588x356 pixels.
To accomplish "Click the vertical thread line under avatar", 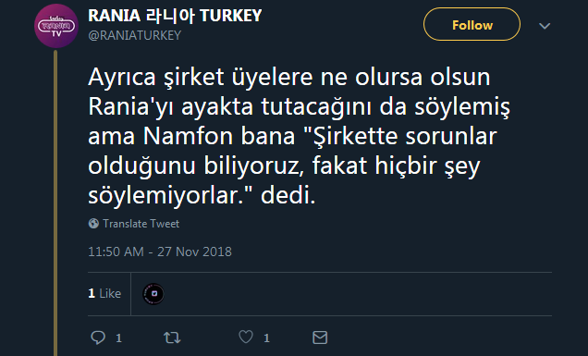I will [x=55, y=203].
